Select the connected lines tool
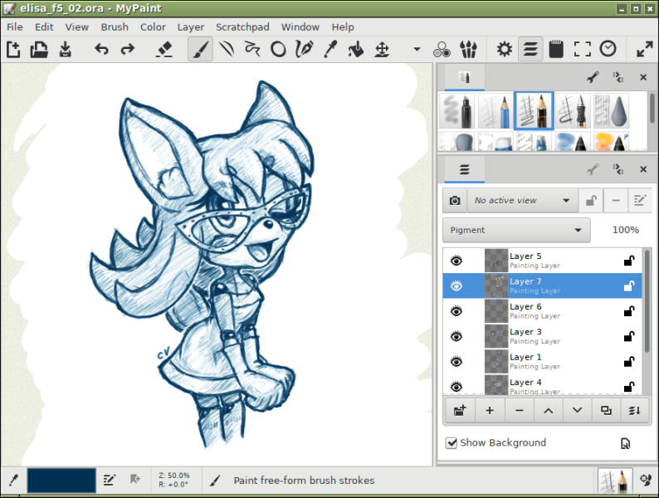Screen dimensions: 659x498 (x=252, y=49)
